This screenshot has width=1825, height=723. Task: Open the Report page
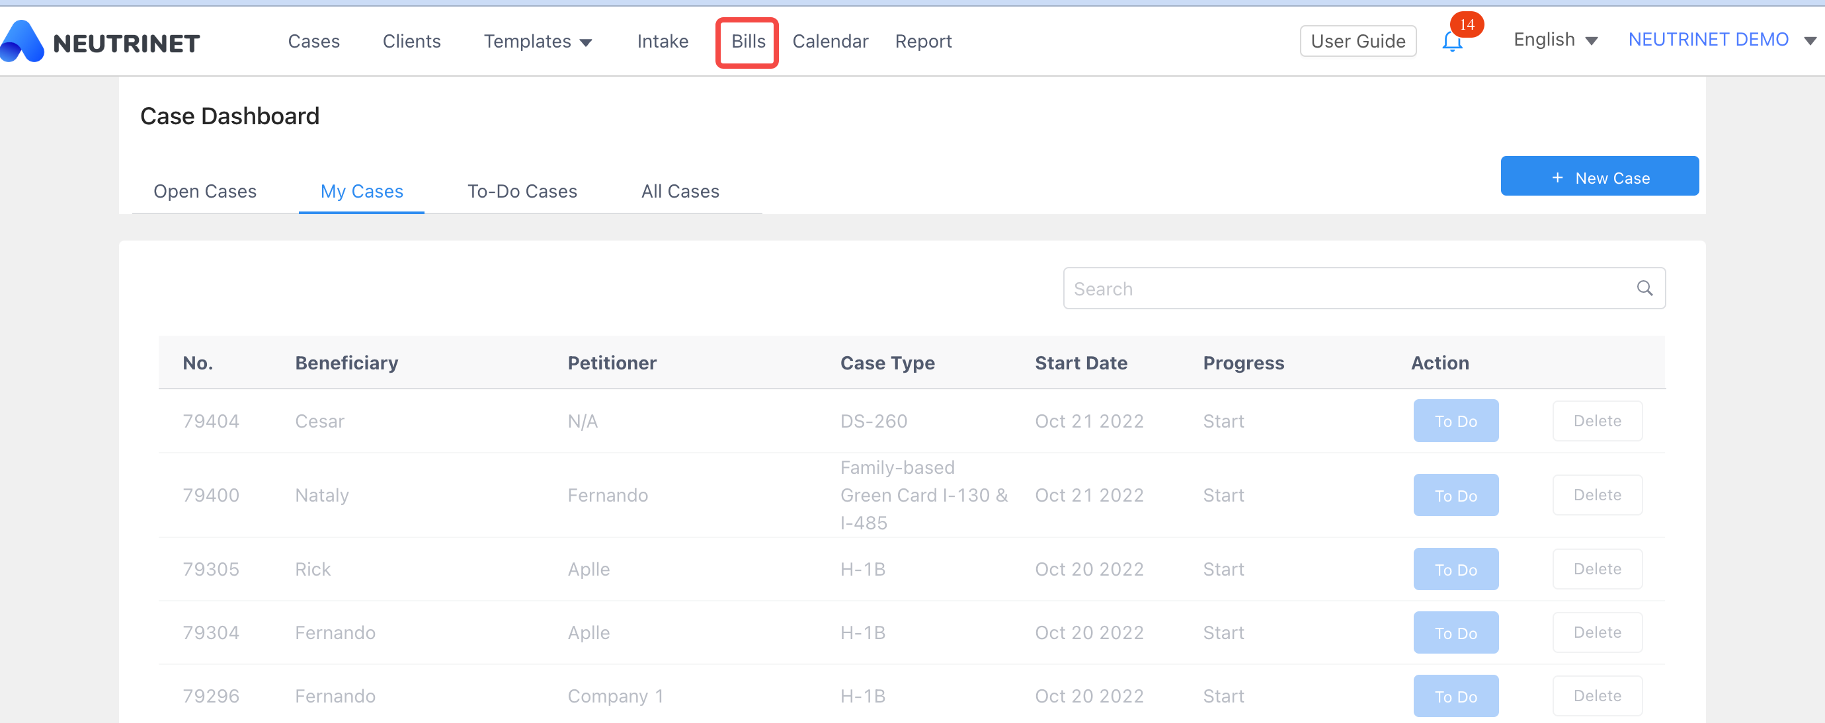[x=923, y=41]
